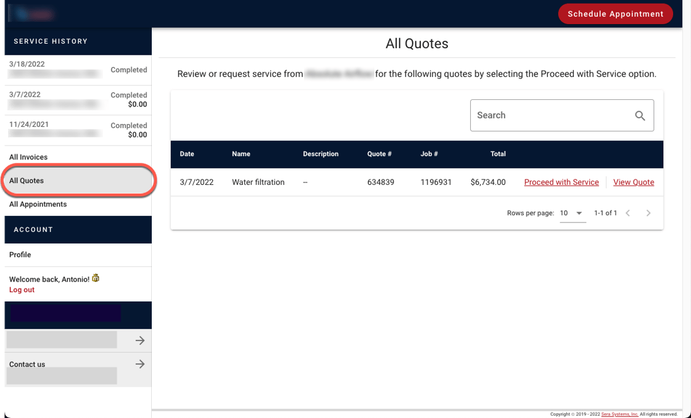The image size is (691, 418).
Task: Click arrow icon above Contact us row
Action: point(140,340)
